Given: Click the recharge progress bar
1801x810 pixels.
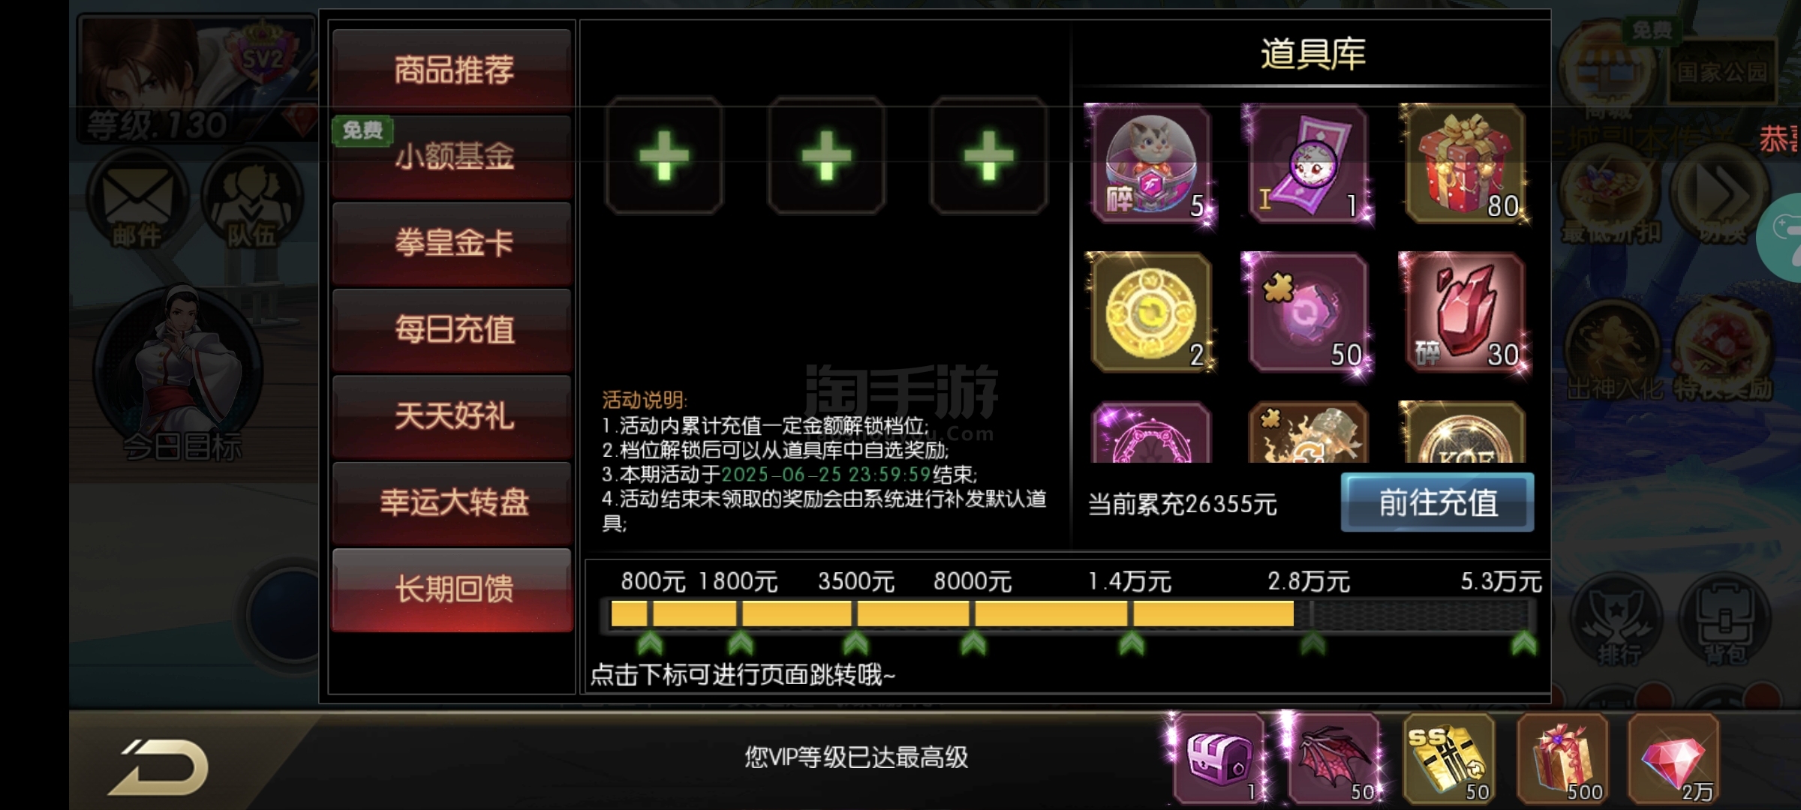Looking at the screenshot, I should click(x=1069, y=613).
